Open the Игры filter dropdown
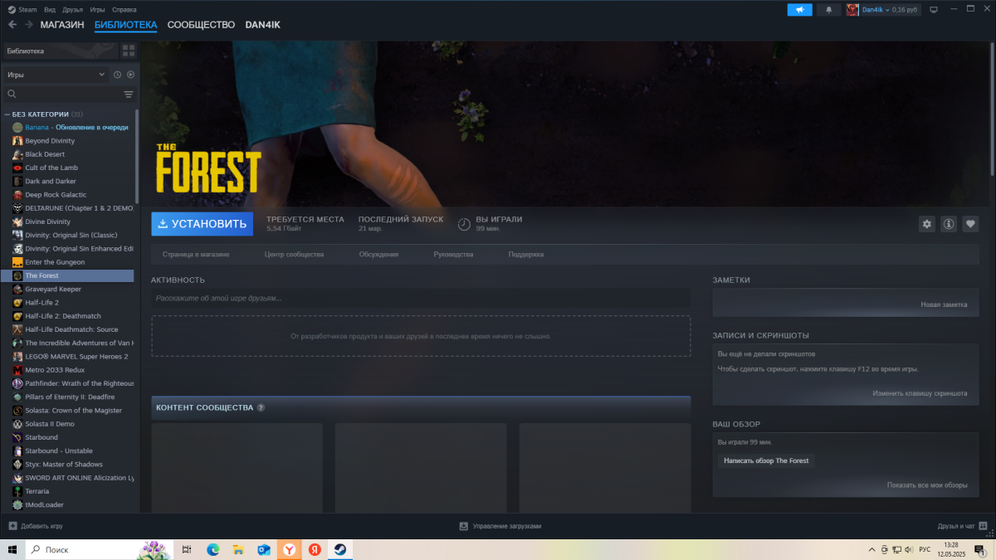 click(x=56, y=75)
